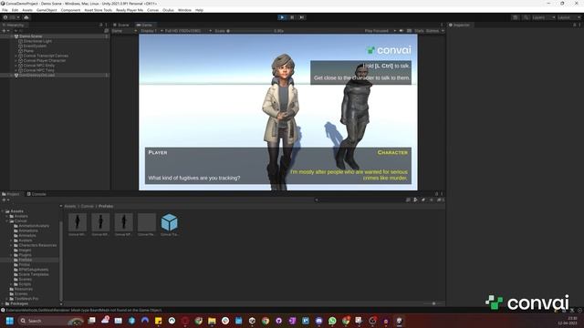Select the Prefabs folder in Project tree

(25, 260)
